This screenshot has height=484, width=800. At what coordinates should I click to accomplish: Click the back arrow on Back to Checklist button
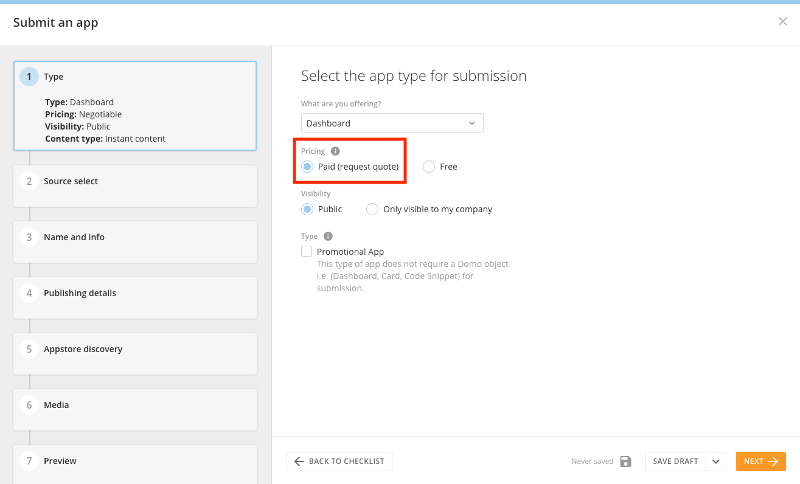[x=298, y=462]
